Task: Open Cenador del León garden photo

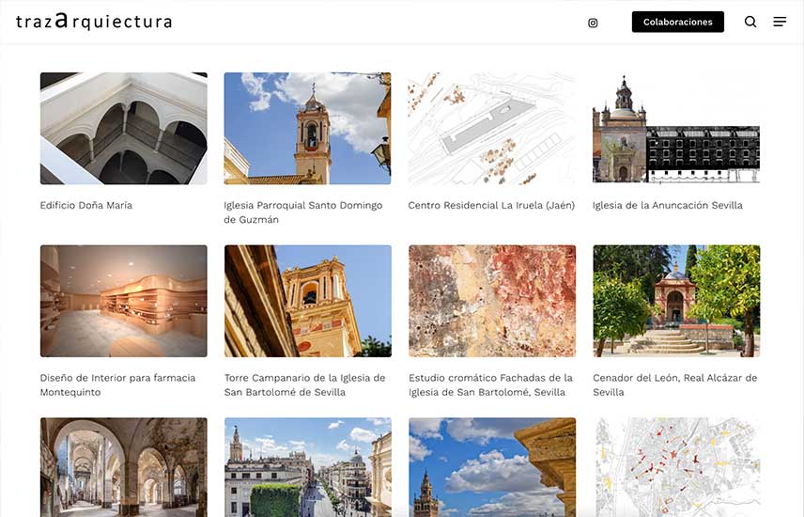Action: tap(676, 301)
